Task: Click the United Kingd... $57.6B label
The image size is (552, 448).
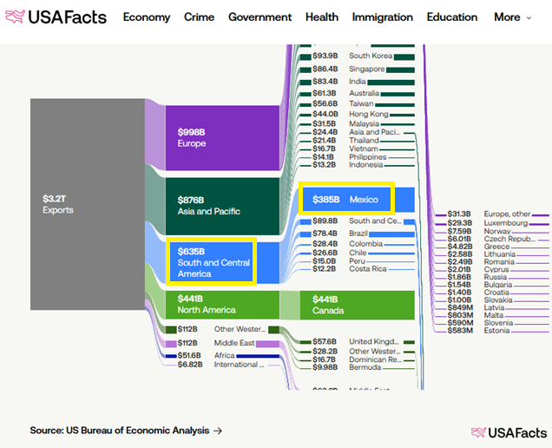Action: 356,341
